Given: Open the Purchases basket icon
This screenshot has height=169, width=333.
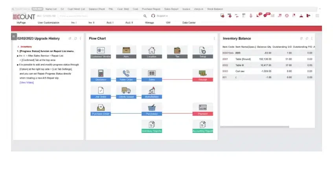Looking at the screenshot, I should click(x=152, y=109).
